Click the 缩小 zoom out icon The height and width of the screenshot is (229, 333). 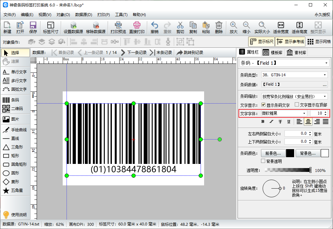point(246,27)
